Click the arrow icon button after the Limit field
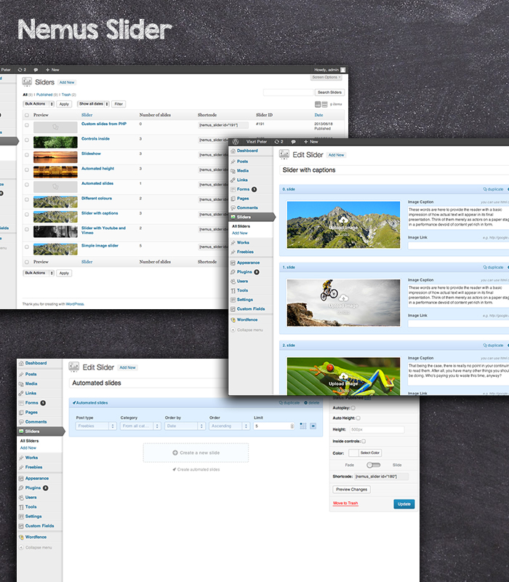 (x=313, y=426)
